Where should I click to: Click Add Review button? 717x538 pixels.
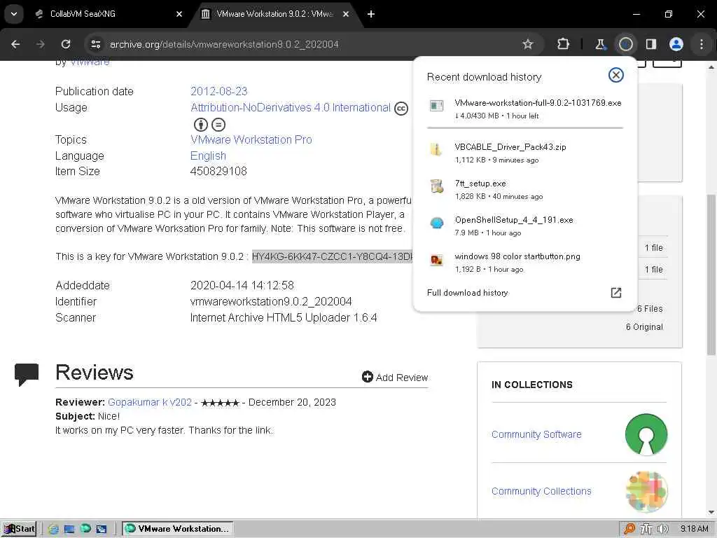pos(395,377)
